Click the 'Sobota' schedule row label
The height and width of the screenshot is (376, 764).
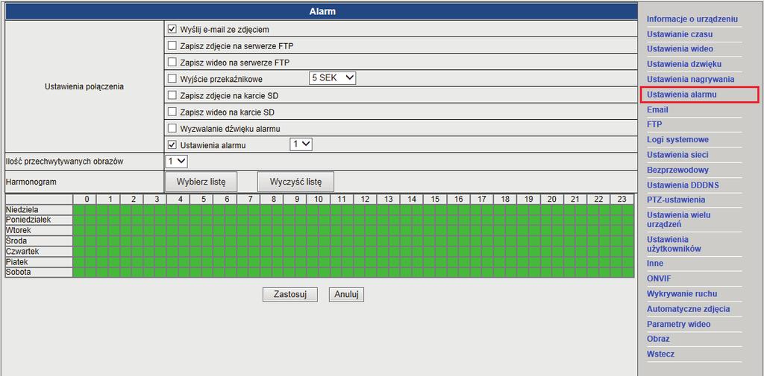(x=19, y=272)
